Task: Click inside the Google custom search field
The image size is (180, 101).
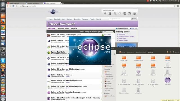Action: click(x=120, y=19)
